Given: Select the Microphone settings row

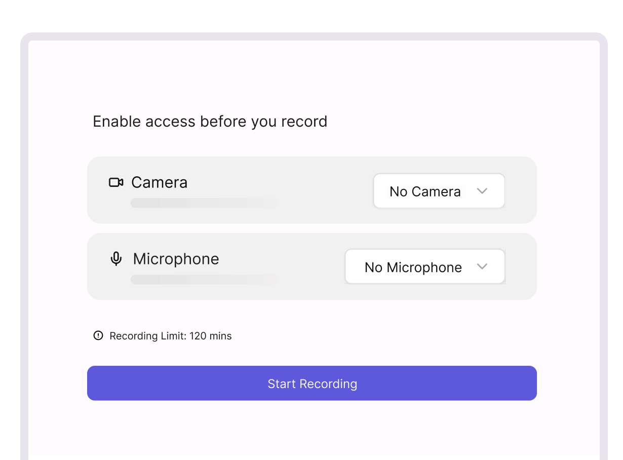Looking at the screenshot, I should pyautogui.click(x=312, y=266).
